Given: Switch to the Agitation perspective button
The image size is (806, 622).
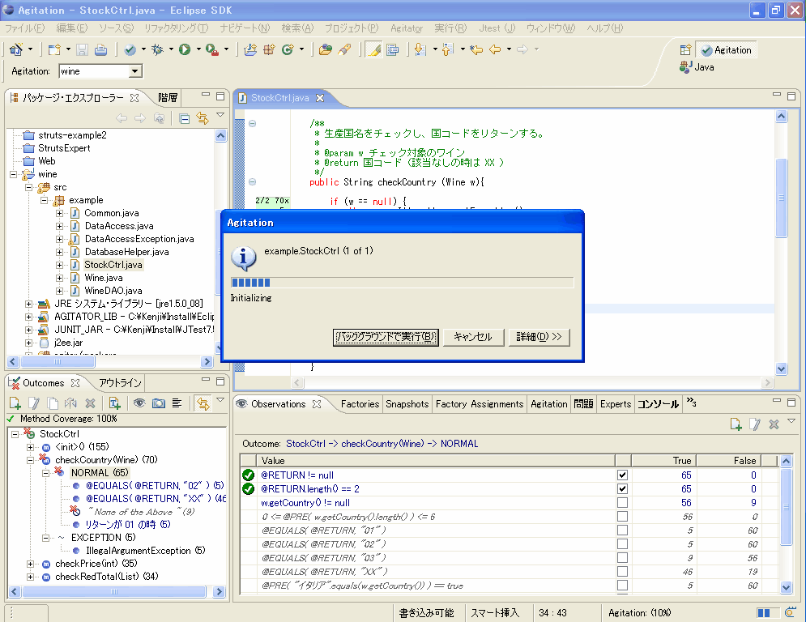Looking at the screenshot, I should 727,50.
